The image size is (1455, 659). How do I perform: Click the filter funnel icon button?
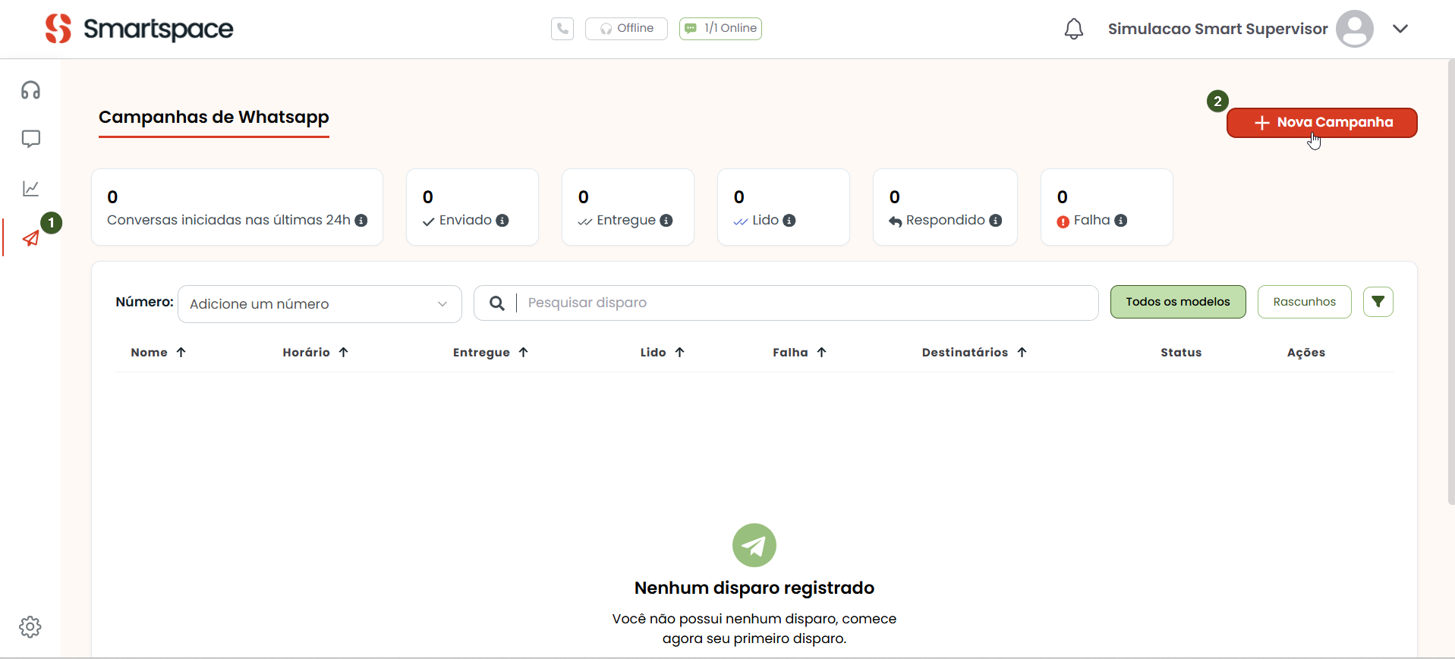[x=1378, y=302]
